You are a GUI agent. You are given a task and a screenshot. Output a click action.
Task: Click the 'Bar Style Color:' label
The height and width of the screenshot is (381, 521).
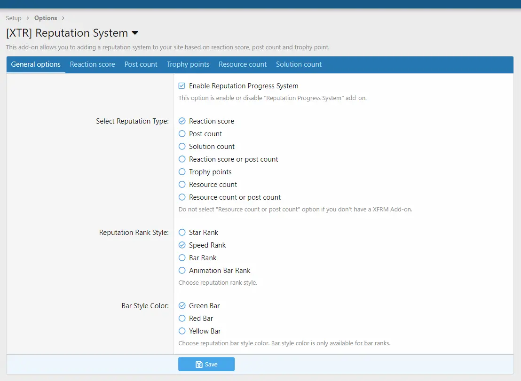coord(145,306)
